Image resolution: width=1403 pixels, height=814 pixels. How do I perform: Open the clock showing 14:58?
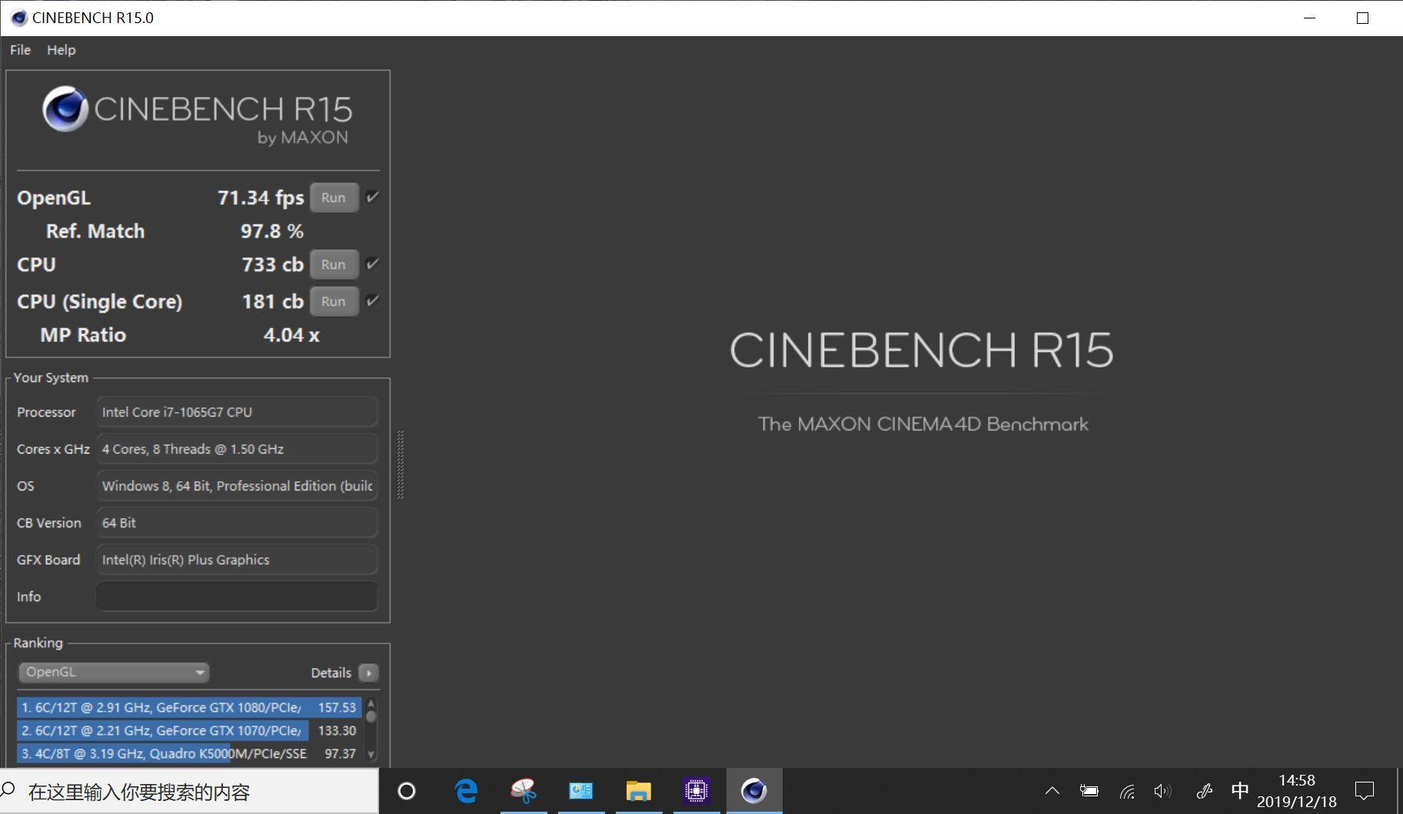1297,791
